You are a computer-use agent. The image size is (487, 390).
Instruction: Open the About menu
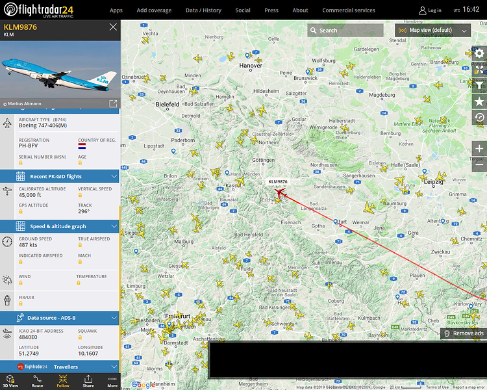pos(301,10)
